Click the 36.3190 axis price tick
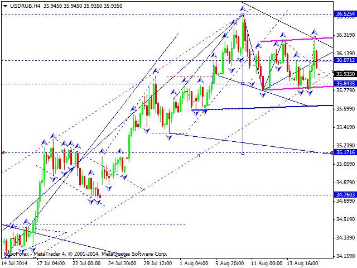Viewport: 357px width, 268px height. [345, 35]
